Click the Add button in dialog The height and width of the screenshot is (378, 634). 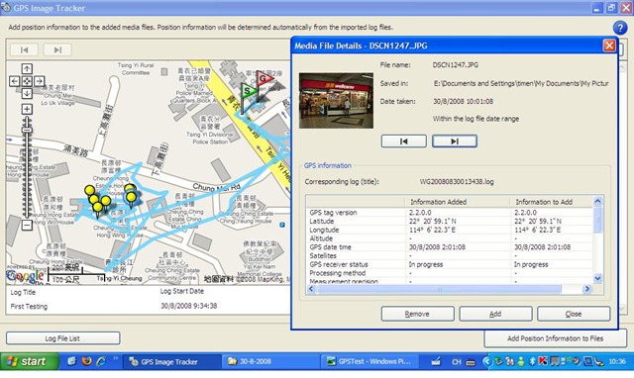(x=495, y=314)
